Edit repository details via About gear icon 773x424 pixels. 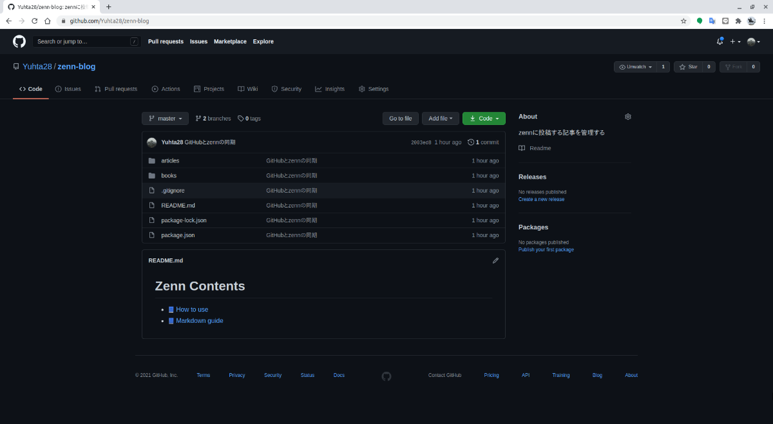point(628,117)
